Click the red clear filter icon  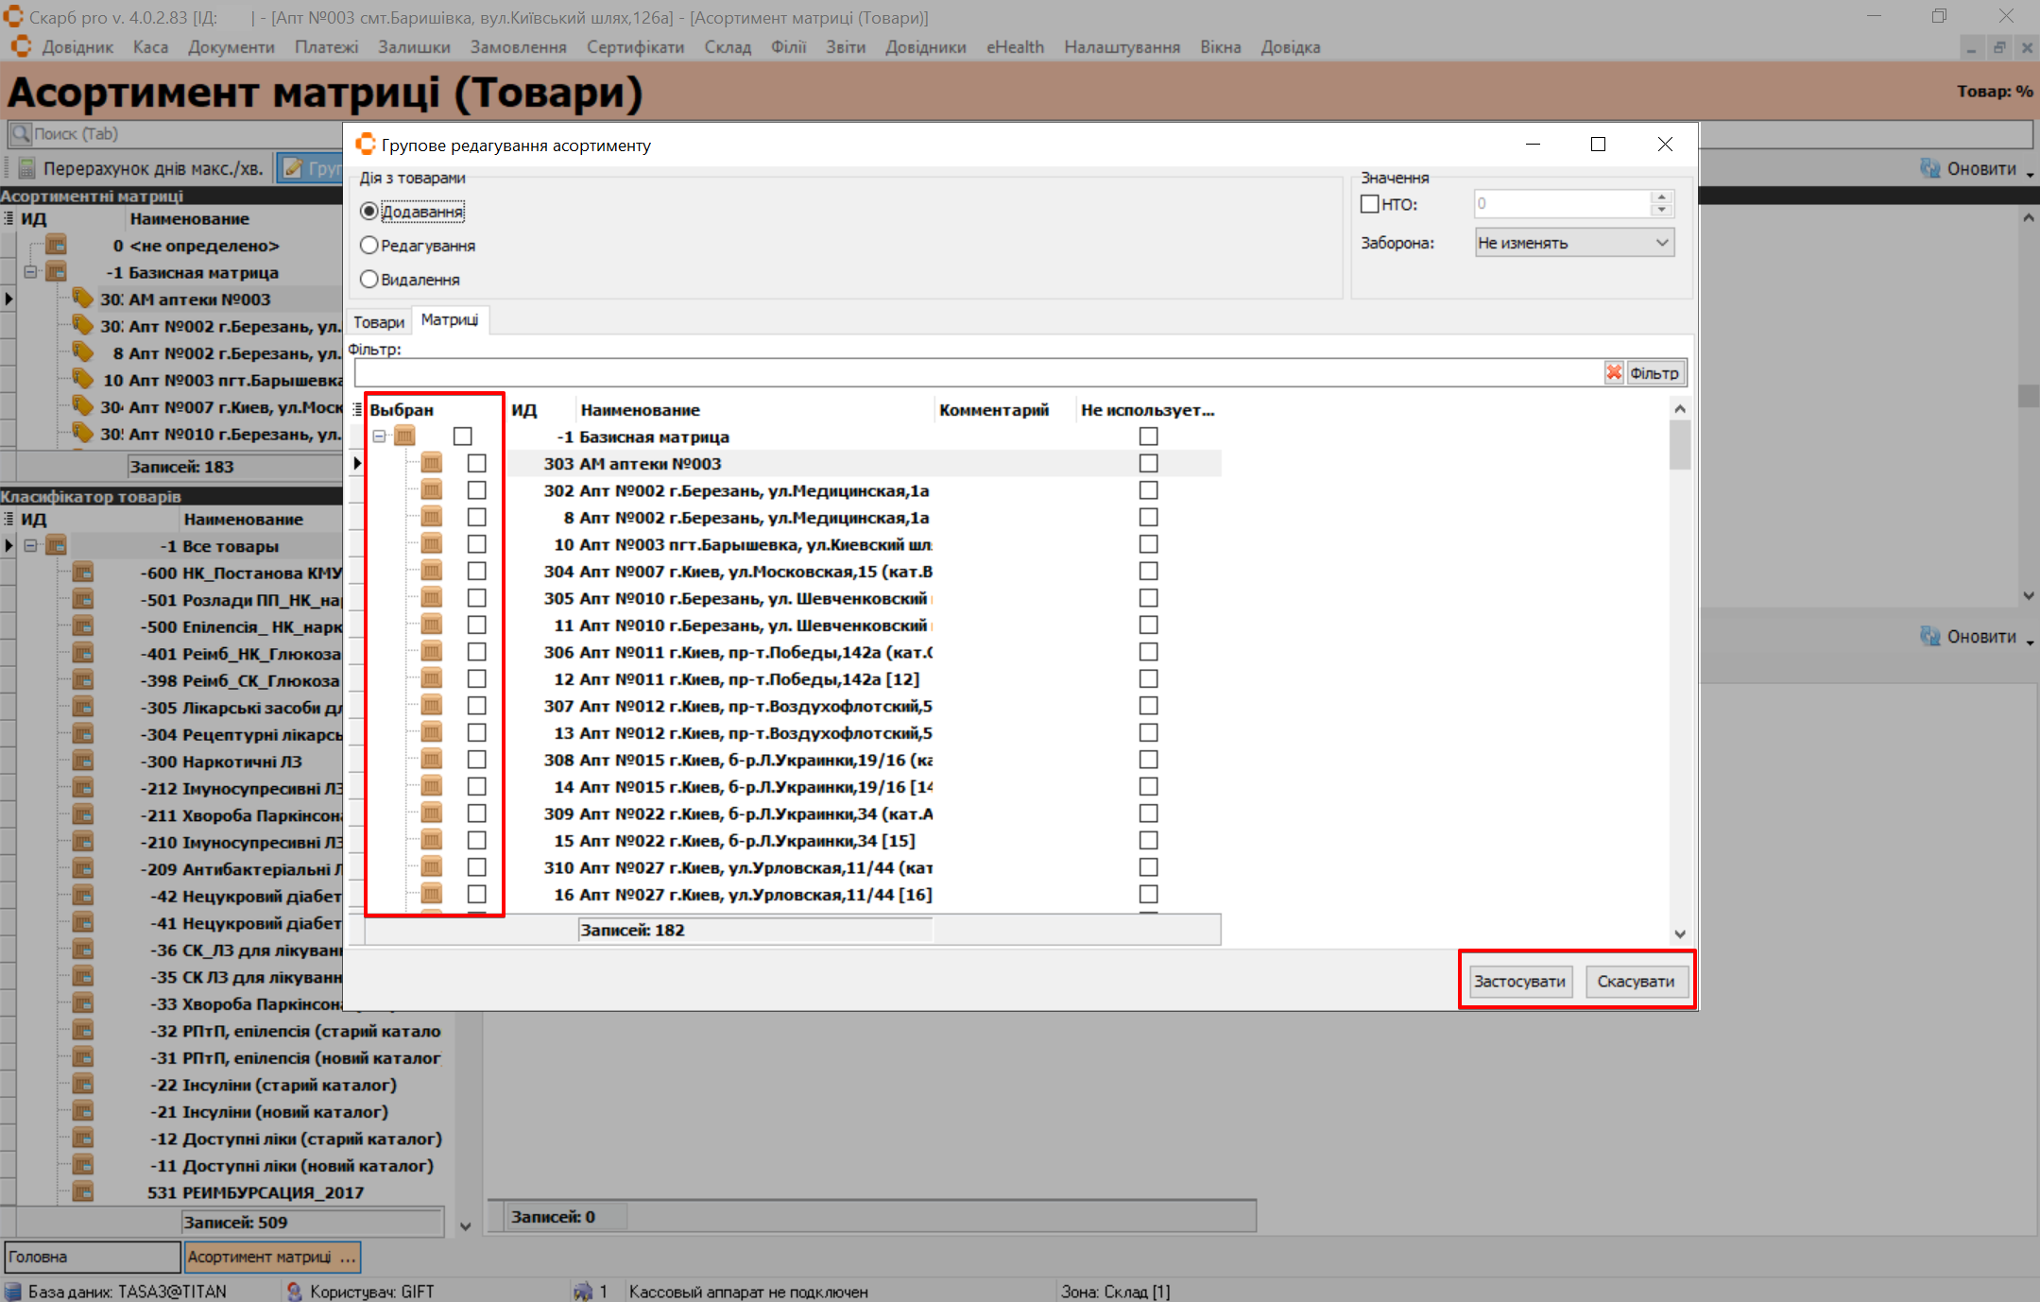click(x=1613, y=373)
